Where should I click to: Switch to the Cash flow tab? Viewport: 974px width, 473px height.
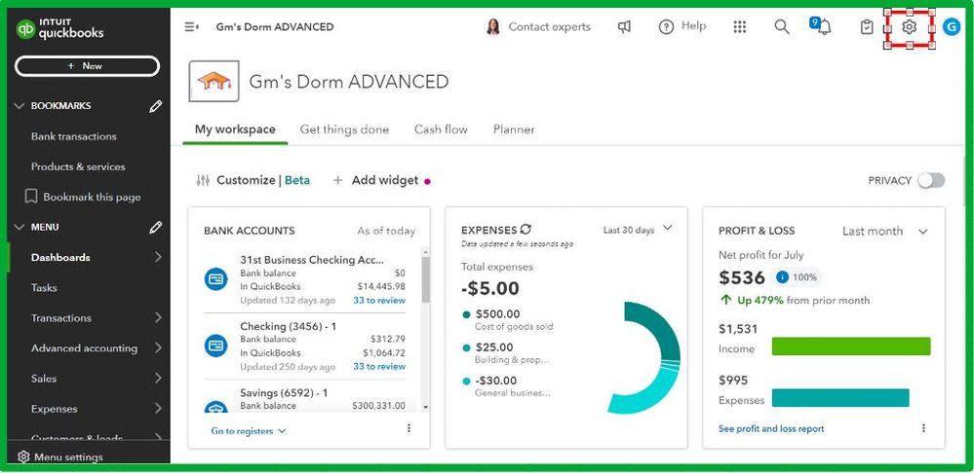point(441,129)
